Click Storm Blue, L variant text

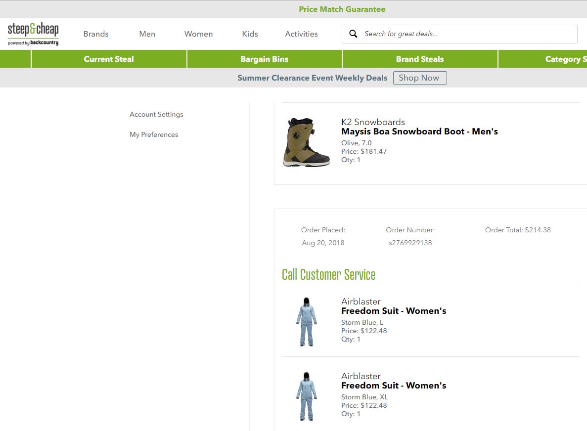(362, 322)
